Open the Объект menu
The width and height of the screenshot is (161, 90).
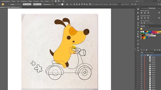tap(13, 1)
